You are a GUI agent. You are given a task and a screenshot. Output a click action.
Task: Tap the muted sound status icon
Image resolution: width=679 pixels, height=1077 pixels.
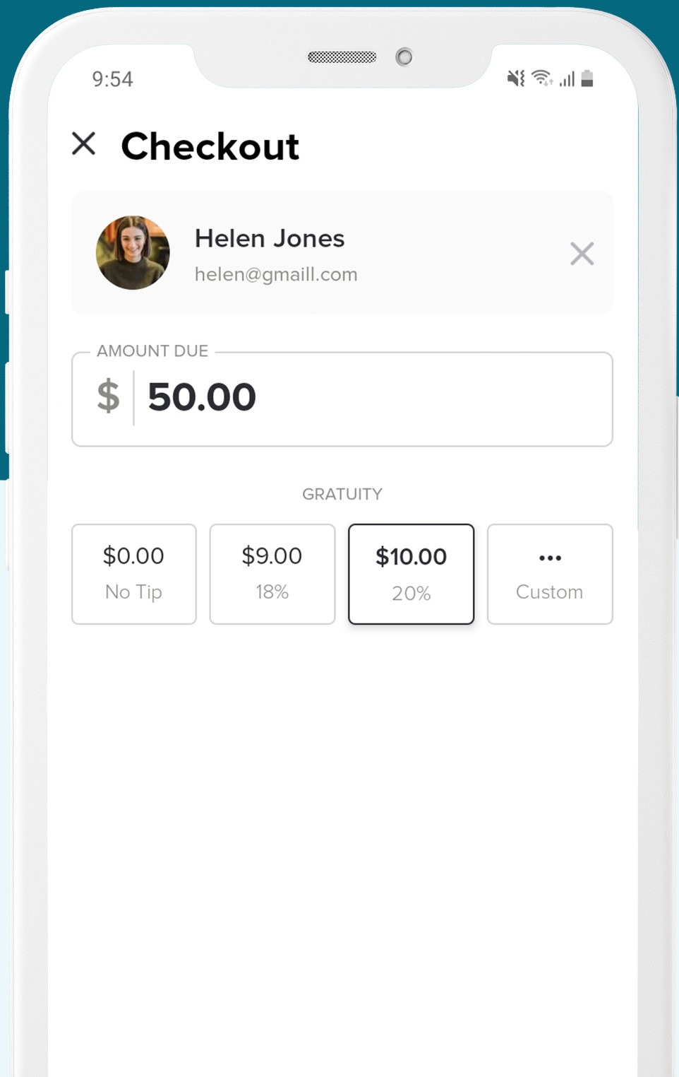(516, 78)
